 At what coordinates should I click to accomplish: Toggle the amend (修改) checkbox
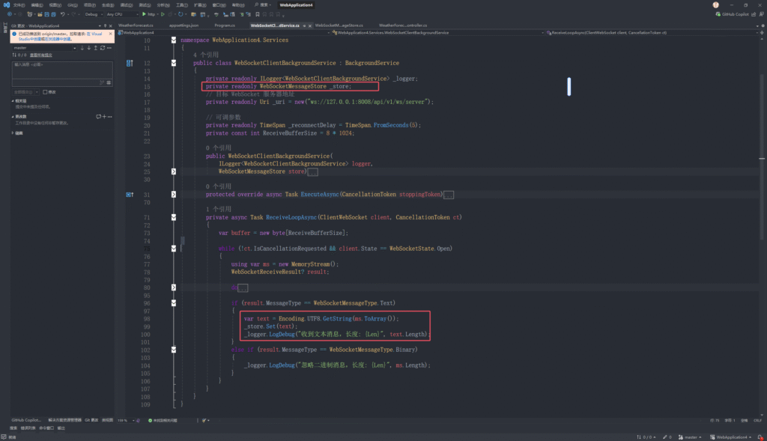click(46, 92)
